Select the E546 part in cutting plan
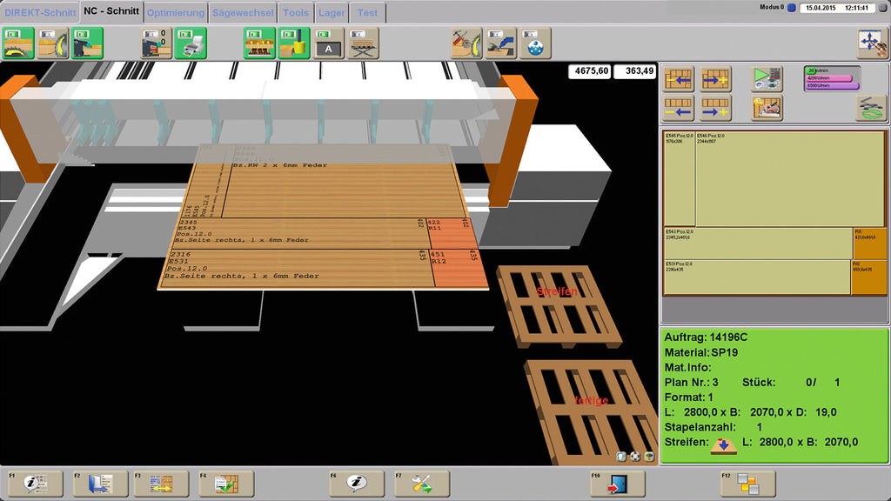Image resolution: width=891 pixels, height=501 pixels. click(790, 179)
